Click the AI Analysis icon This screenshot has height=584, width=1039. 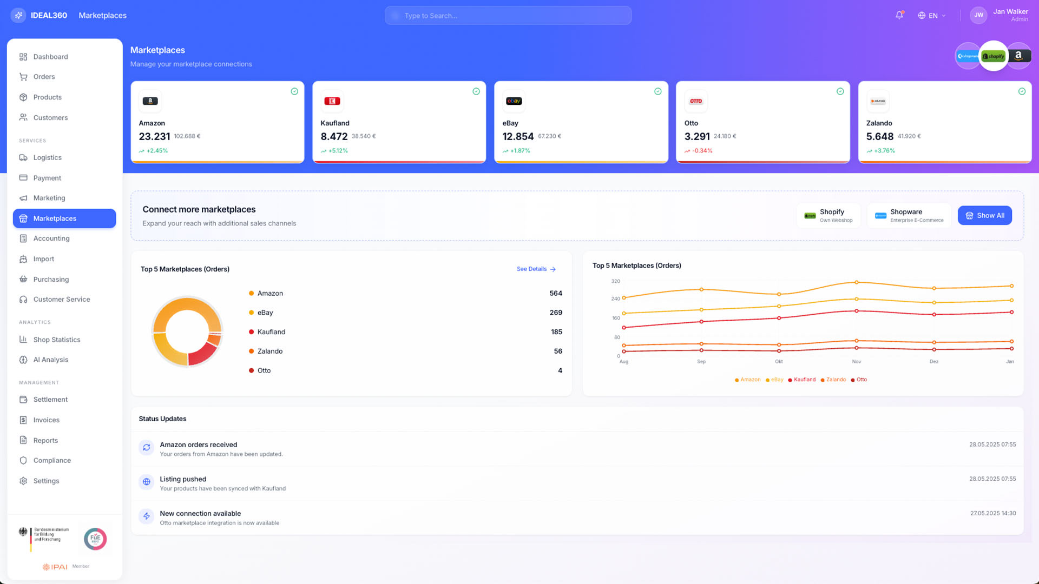23,360
